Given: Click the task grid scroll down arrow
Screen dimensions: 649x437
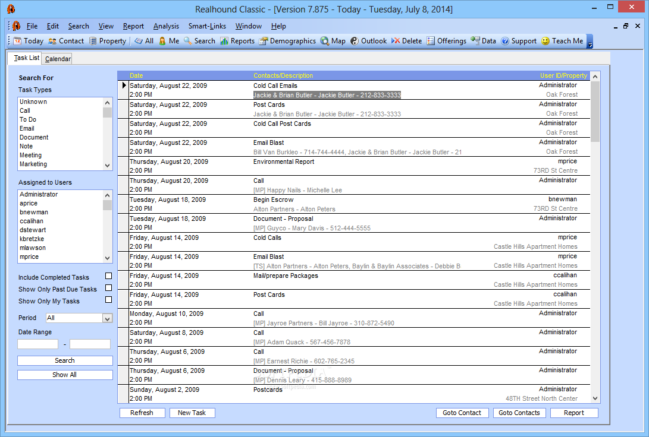Looking at the screenshot, I should click(x=595, y=398).
